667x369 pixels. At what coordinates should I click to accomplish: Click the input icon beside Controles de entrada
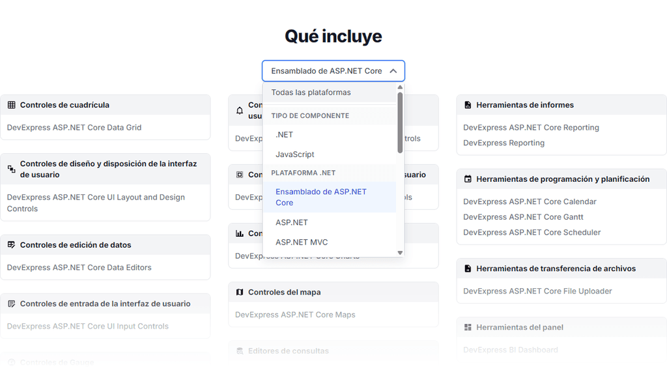(x=12, y=303)
